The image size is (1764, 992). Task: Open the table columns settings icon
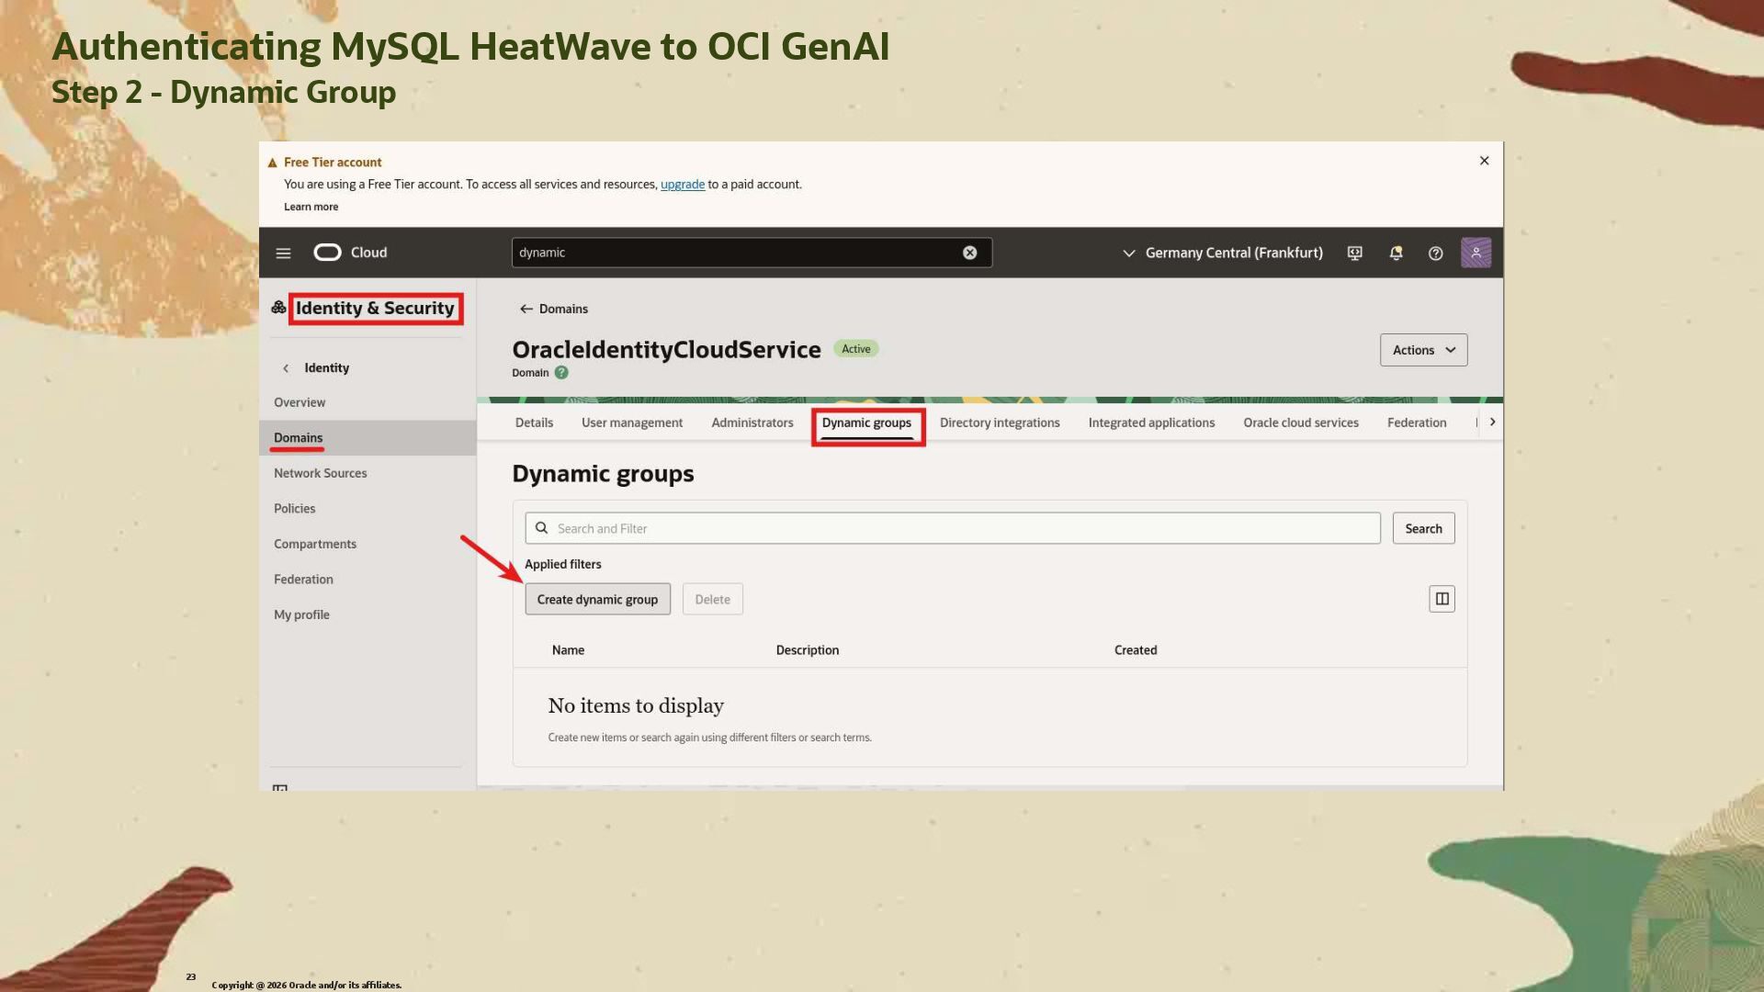click(x=1442, y=599)
